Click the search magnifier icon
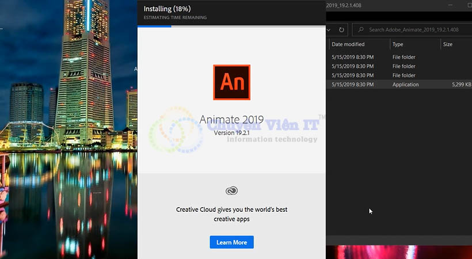The height and width of the screenshot is (259, 472). pyautogui.click(x=361, y=29)
